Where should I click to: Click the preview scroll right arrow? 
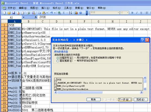coord(141,92)
